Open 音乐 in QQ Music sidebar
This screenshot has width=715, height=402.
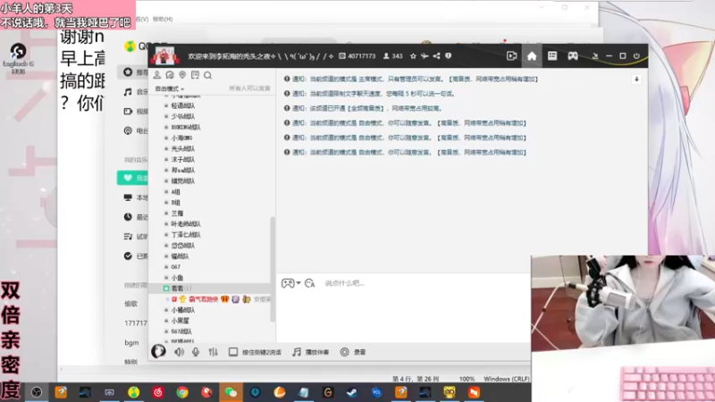click(136, 92)
